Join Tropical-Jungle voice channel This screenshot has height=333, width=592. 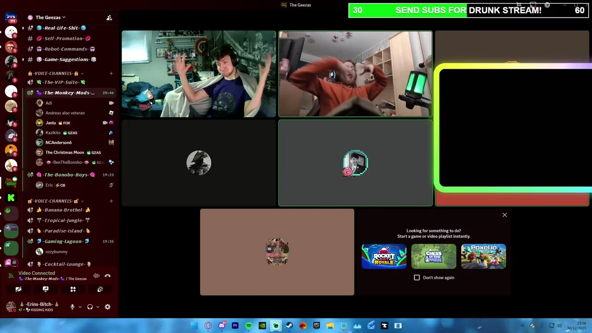click(69, 221)
